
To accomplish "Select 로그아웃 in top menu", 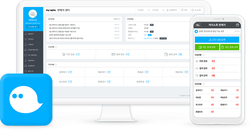I will 196,10.
